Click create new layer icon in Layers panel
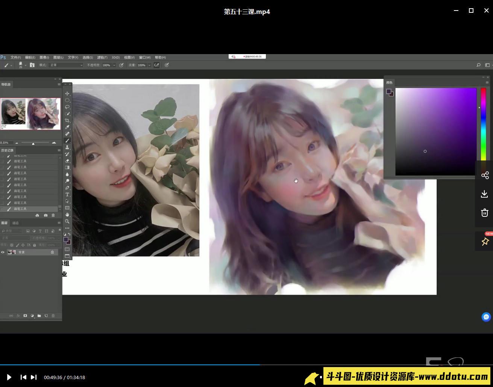Screen dimensions: 493x387 [x=46, y=316]
